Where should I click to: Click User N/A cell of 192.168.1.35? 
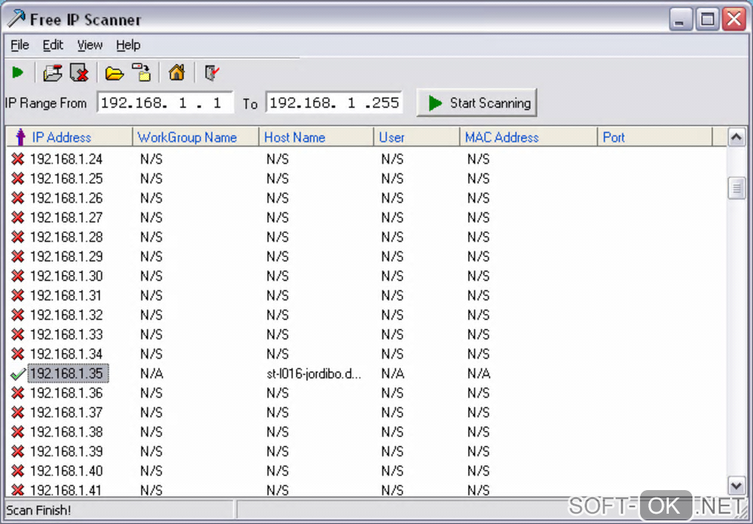coord(393,374)
